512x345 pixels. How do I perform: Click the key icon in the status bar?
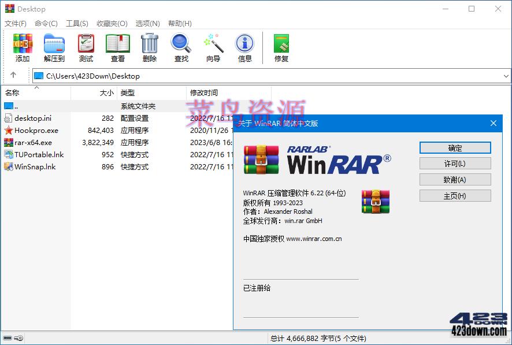pyautogui.click(x=17, y=338)
